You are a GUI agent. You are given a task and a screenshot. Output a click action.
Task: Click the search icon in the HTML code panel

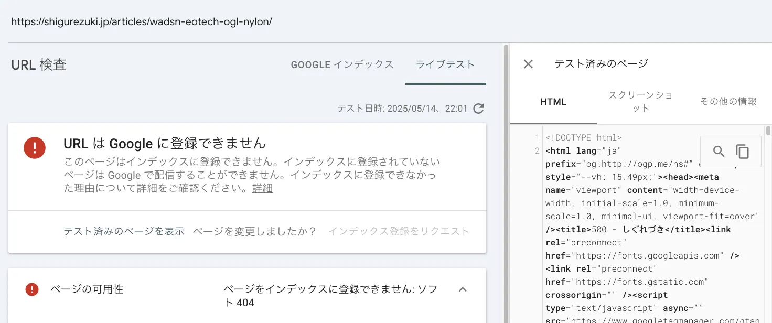[719, 152]
